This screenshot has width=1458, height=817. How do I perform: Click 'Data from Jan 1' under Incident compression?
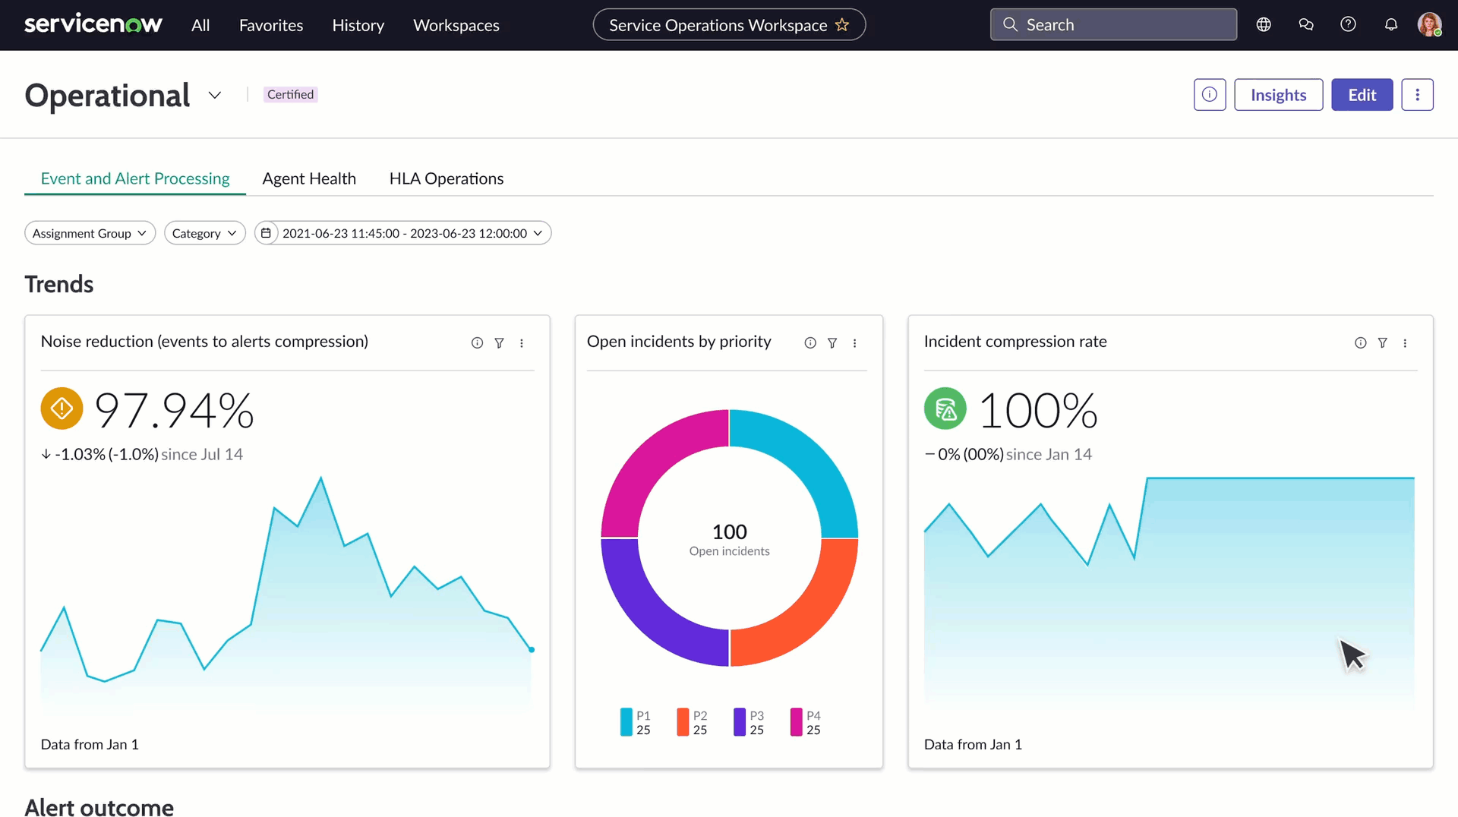point(973,744)
